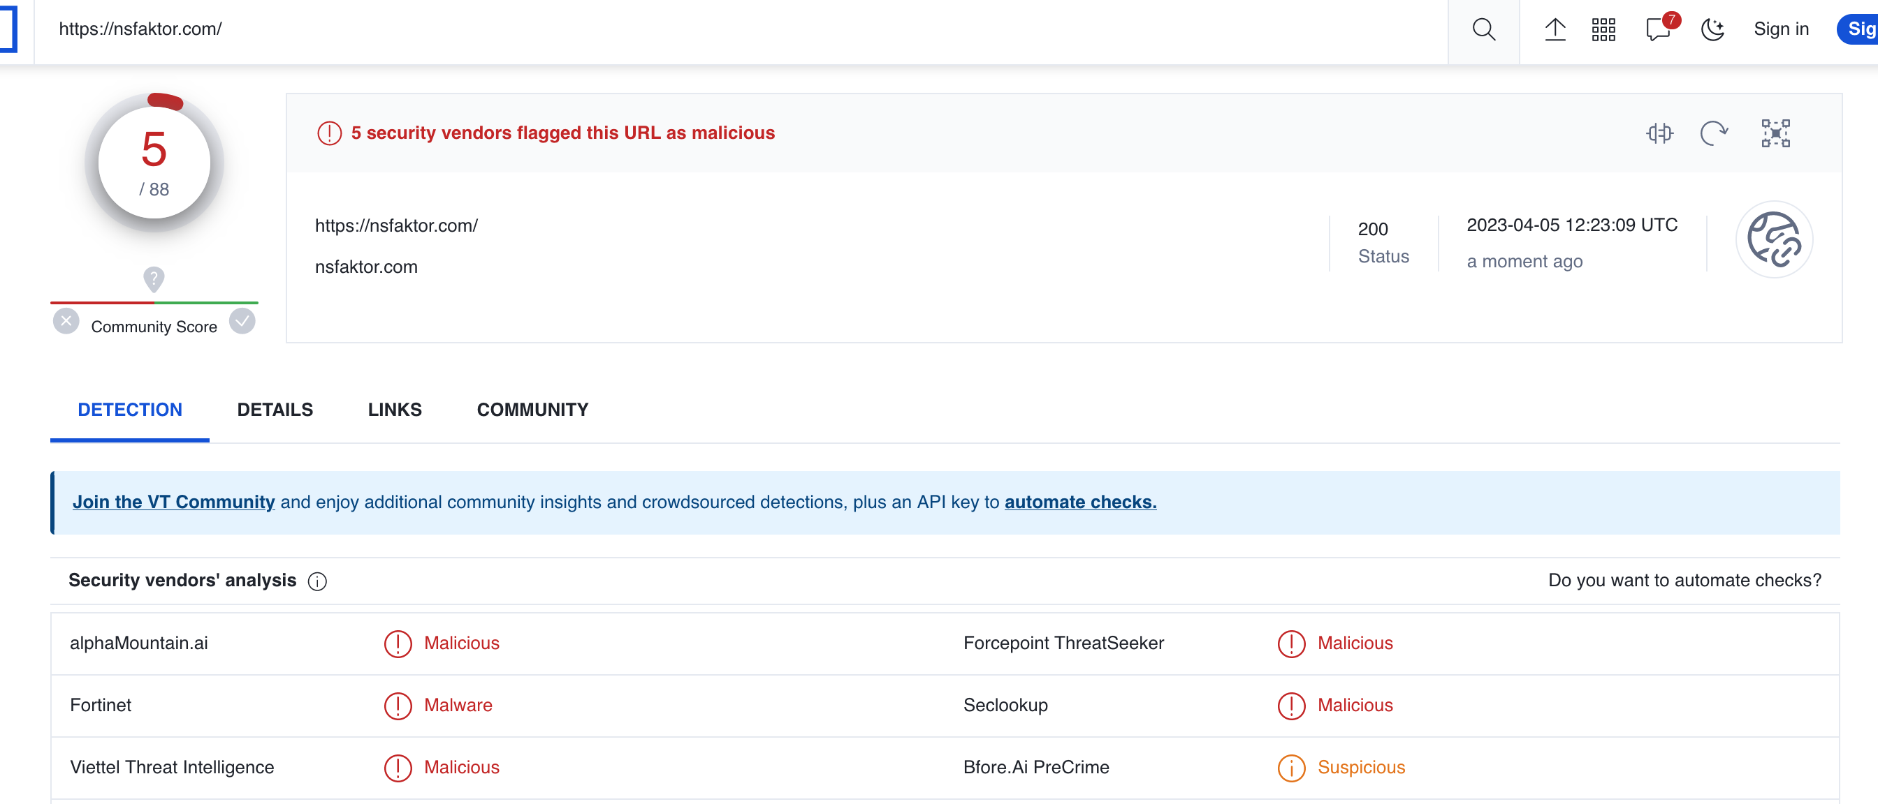Click alphaMountain.ai Malicious warning icon
This screenshot has width=1878, height=804.
coord(398,643)
